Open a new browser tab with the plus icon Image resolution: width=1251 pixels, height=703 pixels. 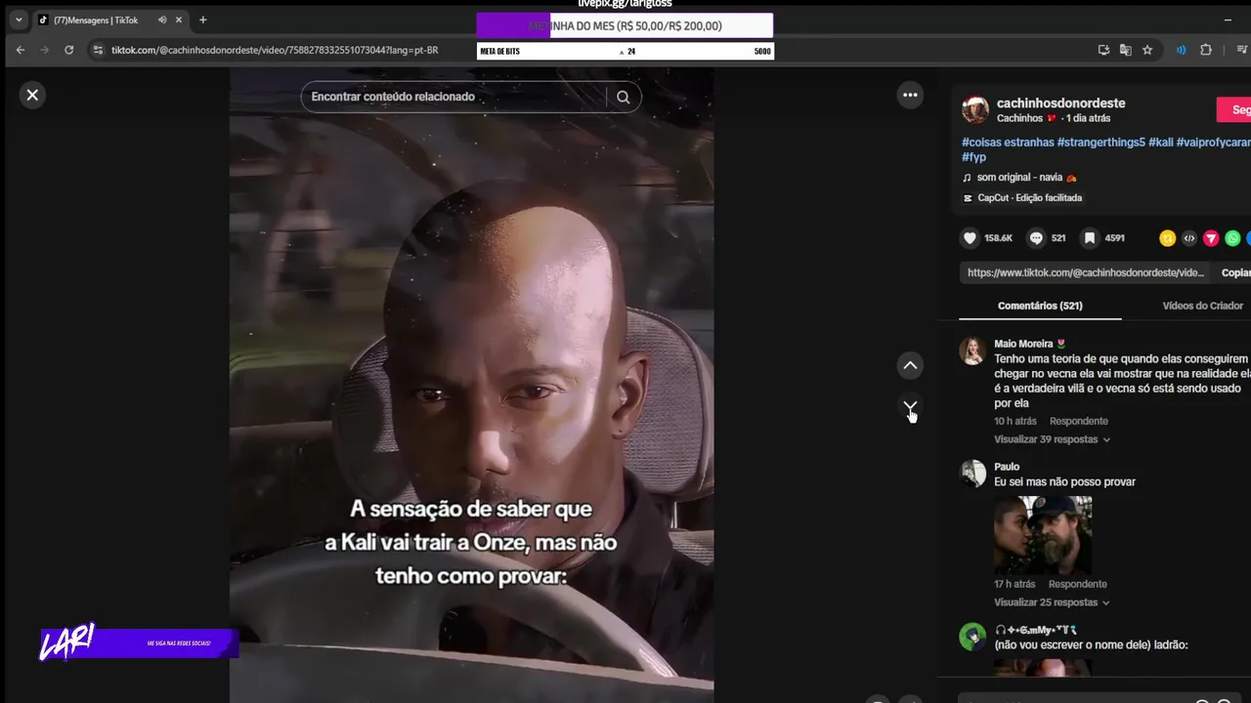tap(202, 20)
